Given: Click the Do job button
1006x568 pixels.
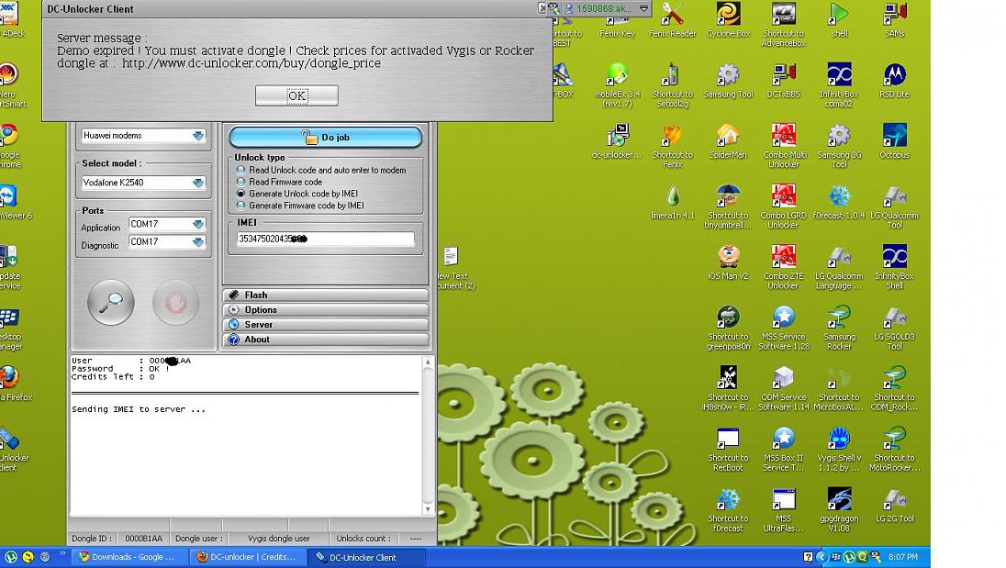Looking at the screenshot, I should (x=325, y=138).
